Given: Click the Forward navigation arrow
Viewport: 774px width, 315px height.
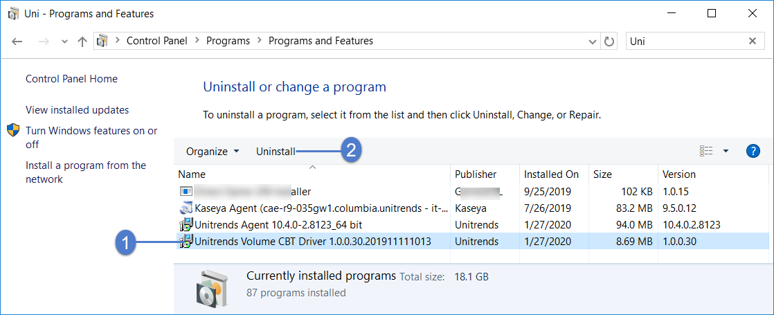Looking at the screenshot, I should [44, 42].
